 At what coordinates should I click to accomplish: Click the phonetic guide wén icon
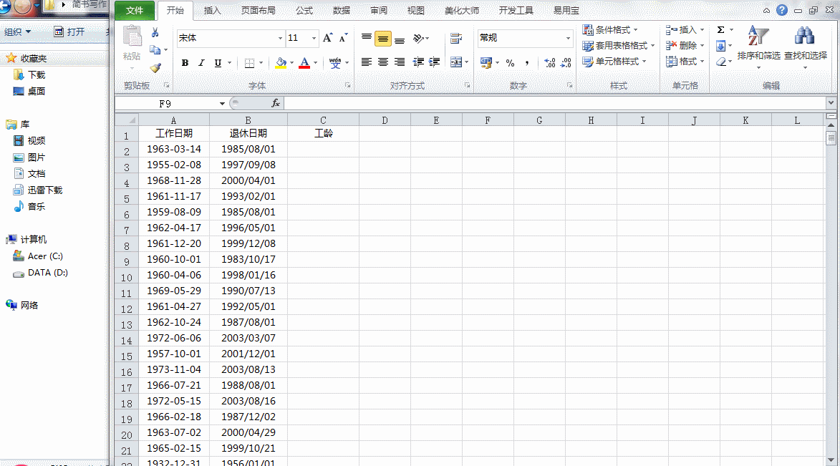(x=335, y=63)
